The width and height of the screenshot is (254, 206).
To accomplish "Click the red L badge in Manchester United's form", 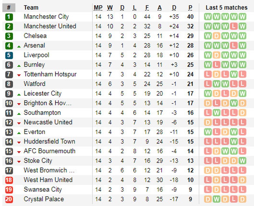I will click(233, 26).
